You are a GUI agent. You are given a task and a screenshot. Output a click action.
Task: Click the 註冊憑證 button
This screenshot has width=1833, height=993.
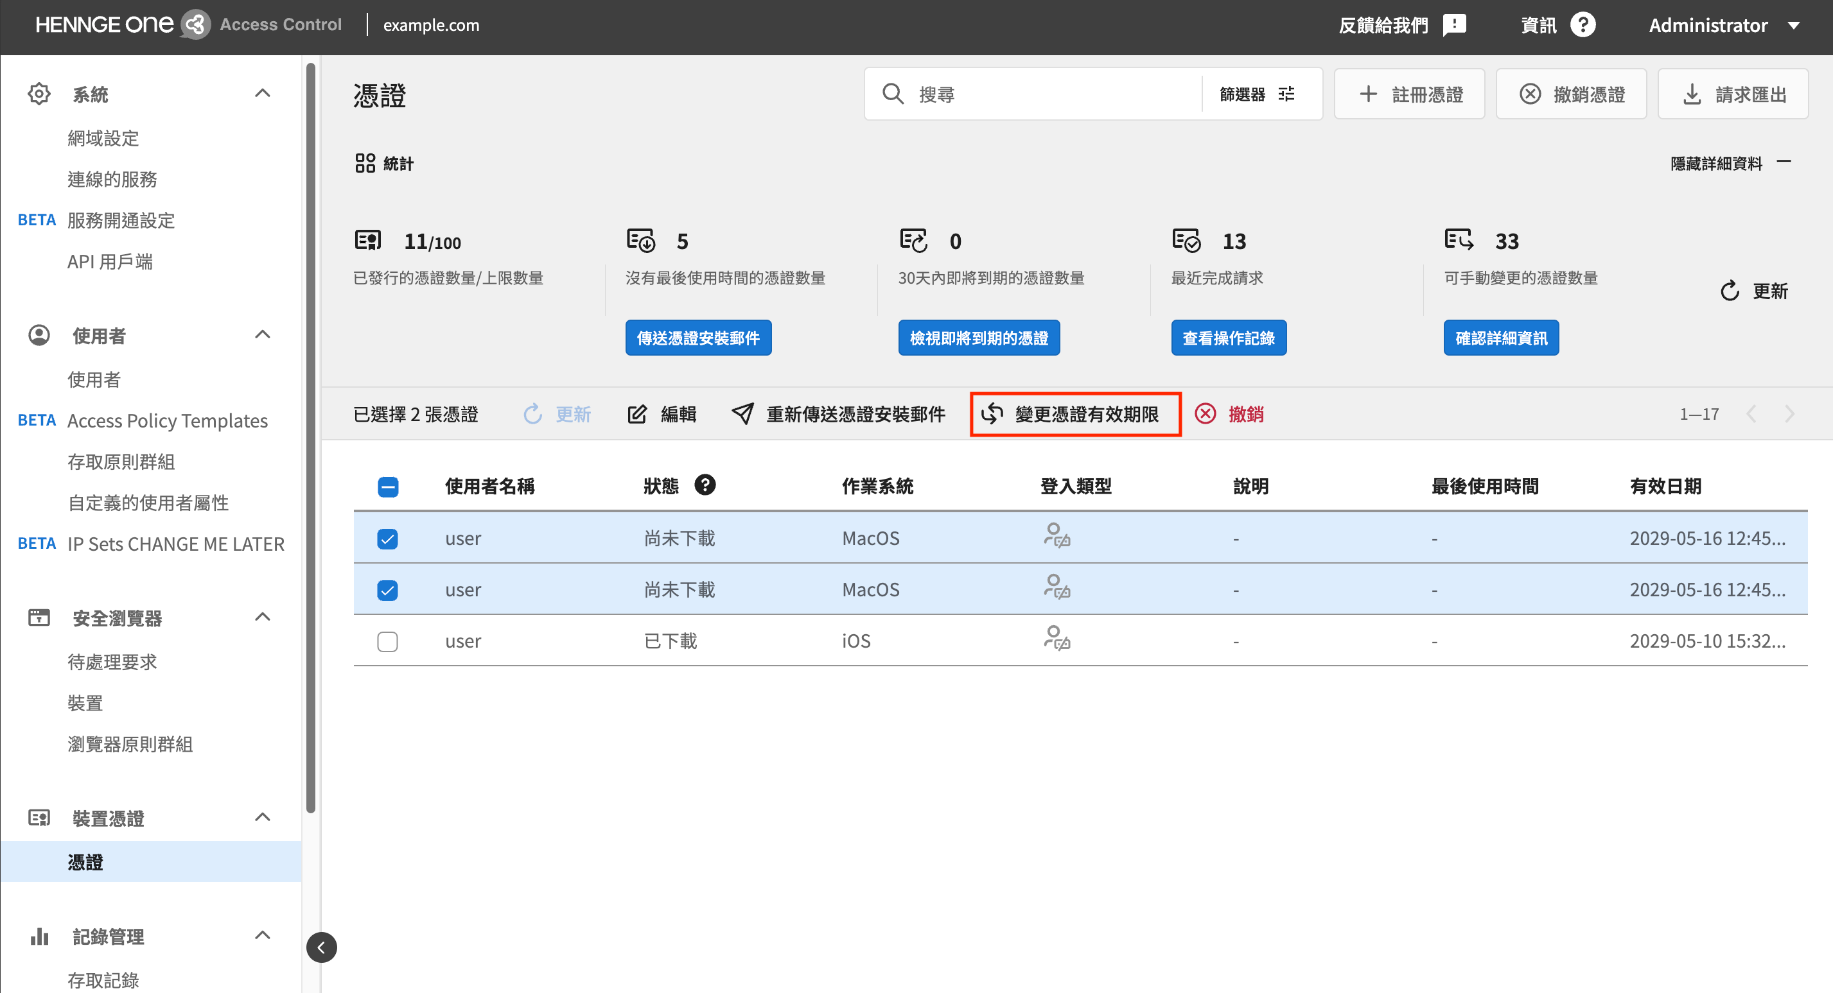(x=1409, y=94)
